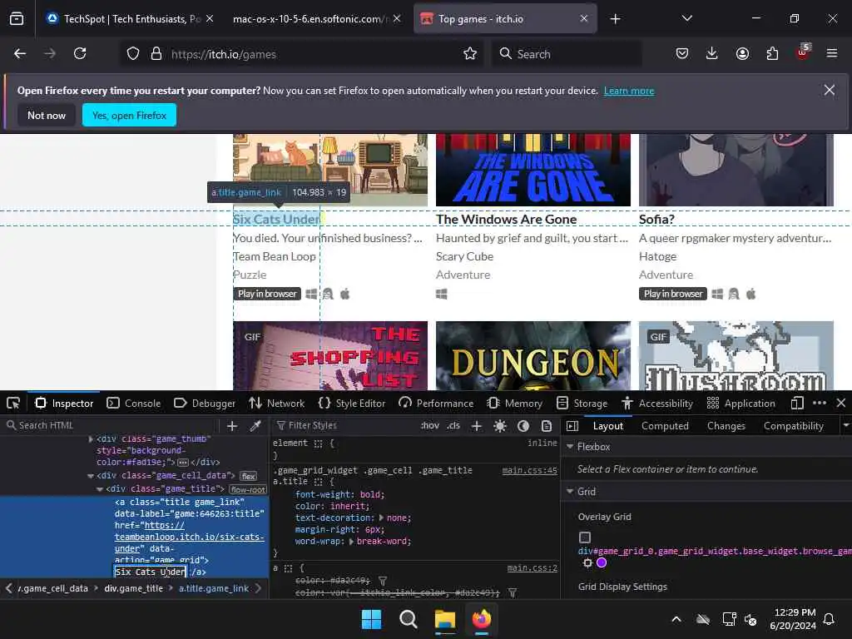Viewport: 852px width, 639px height.
Task: Open the Windows Start menu
Action: click(x=372, y=619)
